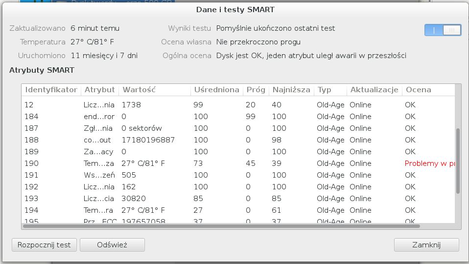Click the value '0 sektorów'
The width and height of the screenshot is (469, 264).
(x=142, y=128)
